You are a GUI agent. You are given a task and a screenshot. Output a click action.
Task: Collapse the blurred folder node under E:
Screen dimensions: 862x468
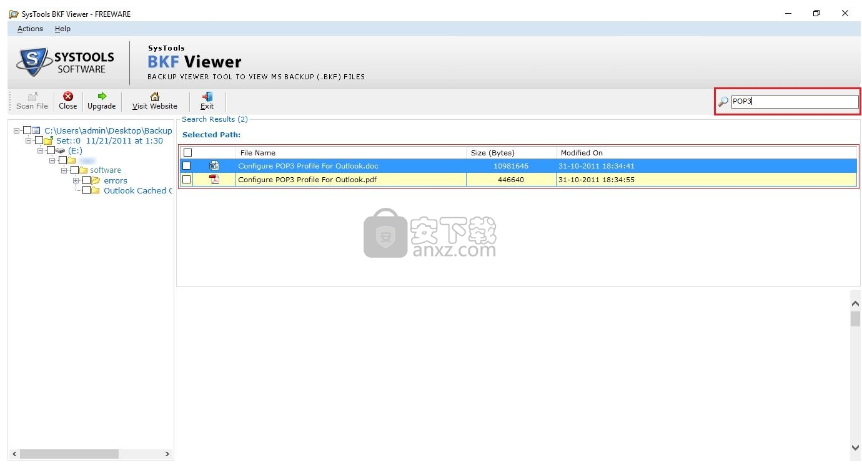pyautogui.click(x=52, y=161)
